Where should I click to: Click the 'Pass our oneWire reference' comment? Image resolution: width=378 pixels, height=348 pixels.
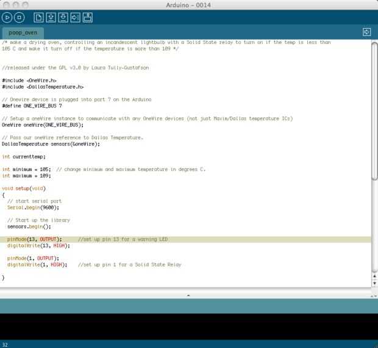click(73, 137)
